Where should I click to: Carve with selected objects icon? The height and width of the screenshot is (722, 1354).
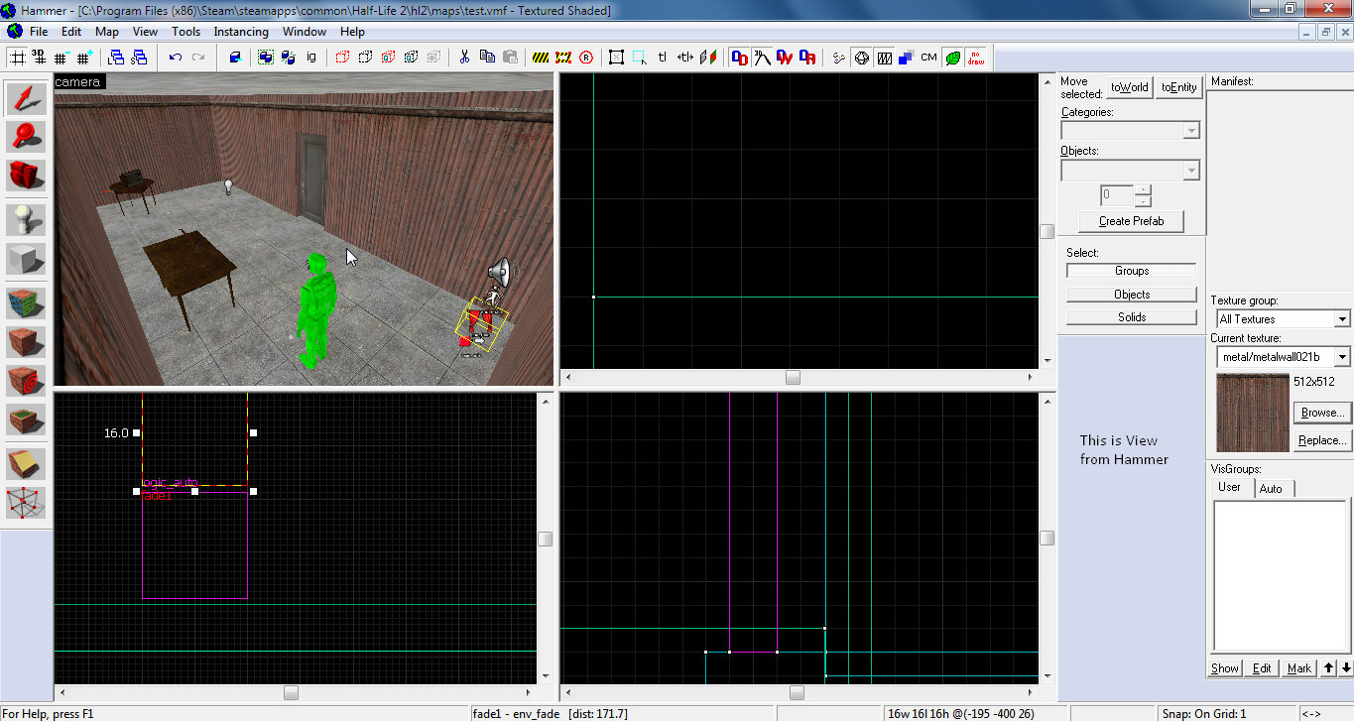(x=235, y=58)
